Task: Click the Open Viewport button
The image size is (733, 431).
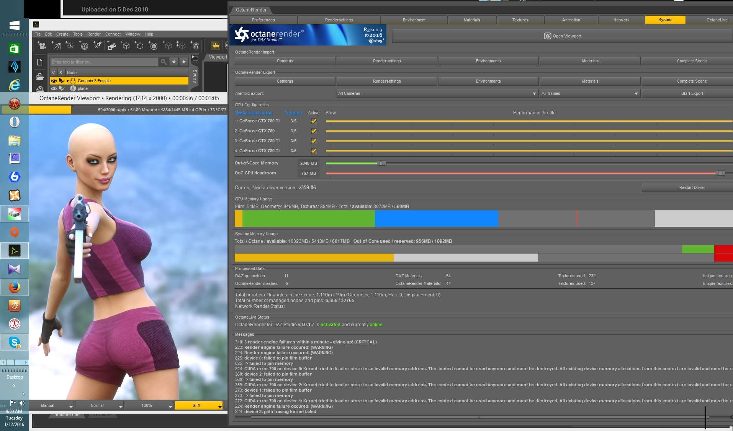Action: [x=563, y=36]
